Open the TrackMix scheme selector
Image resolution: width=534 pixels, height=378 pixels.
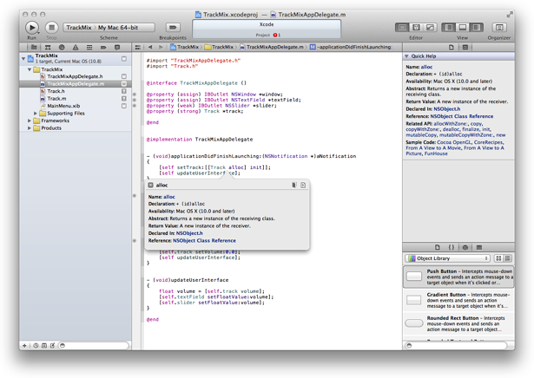point(79,28)
